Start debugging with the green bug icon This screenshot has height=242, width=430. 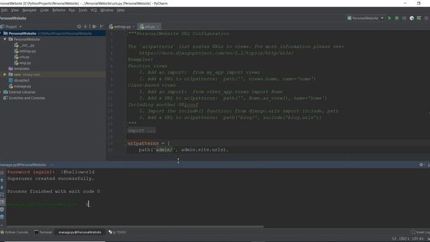[396, 18]
